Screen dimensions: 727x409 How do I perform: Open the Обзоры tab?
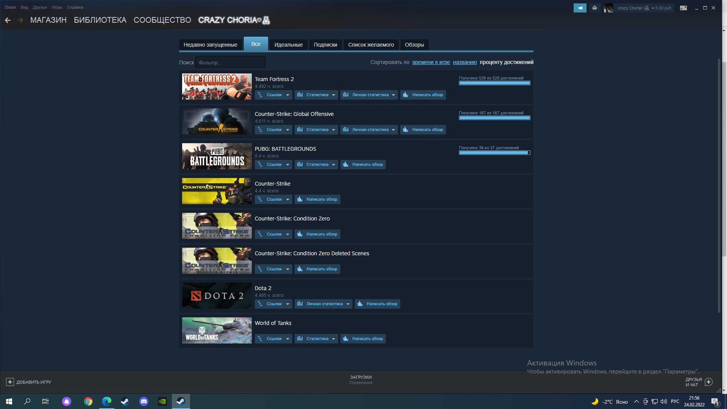point(414,45)
